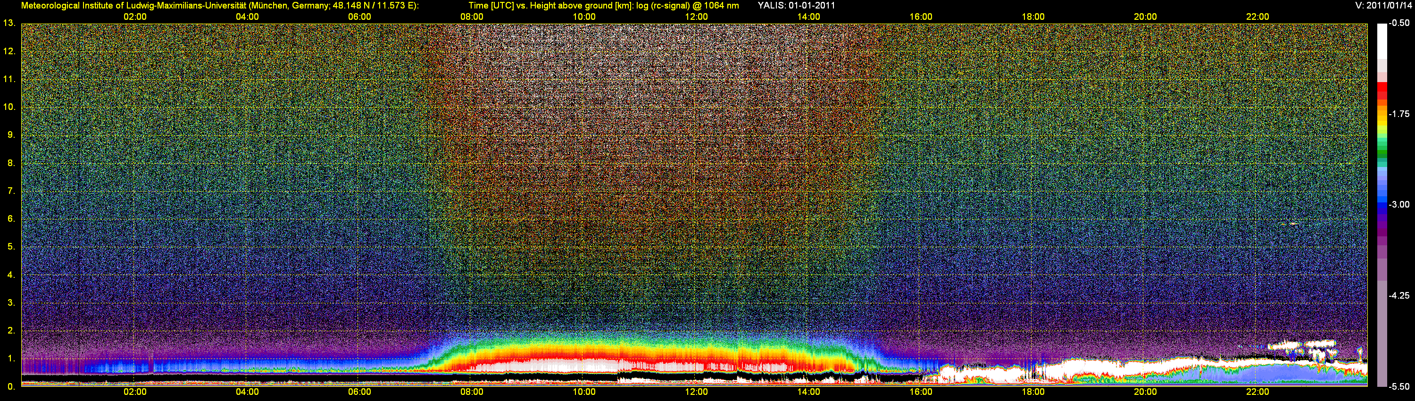Click the '04:00' label on the upper time axis

pos(247,17)
